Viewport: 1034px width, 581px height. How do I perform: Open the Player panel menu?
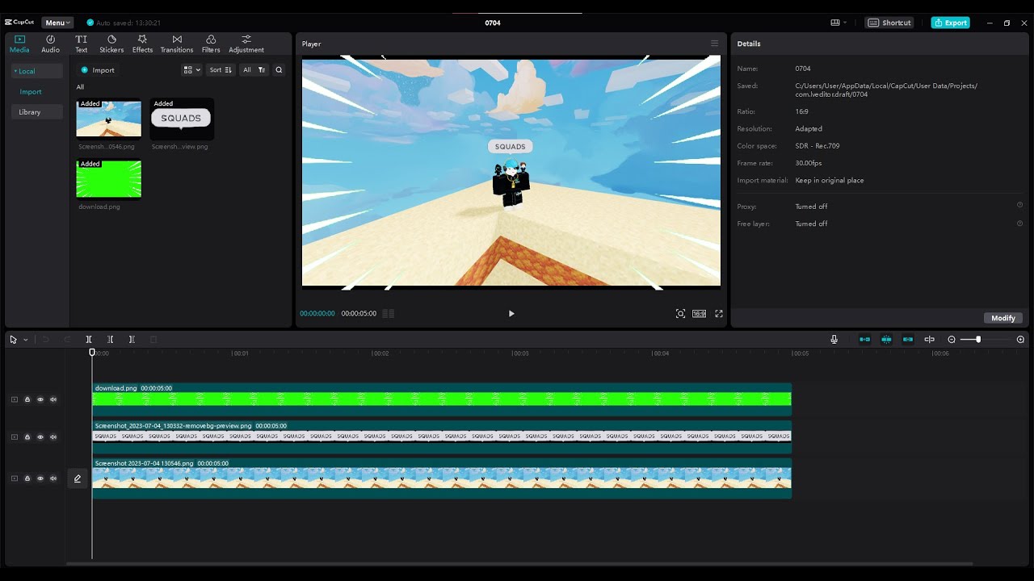click(714, 44)
